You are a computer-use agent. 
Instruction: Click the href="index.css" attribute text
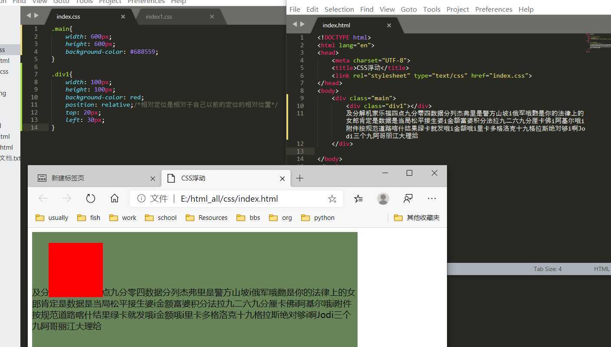point(499,75)
